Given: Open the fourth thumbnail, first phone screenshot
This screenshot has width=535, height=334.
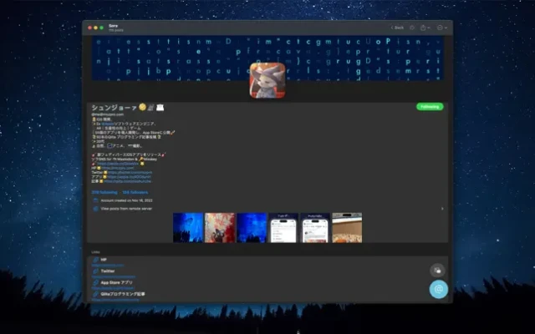Looking at the screenshot, I should point(283,228).
